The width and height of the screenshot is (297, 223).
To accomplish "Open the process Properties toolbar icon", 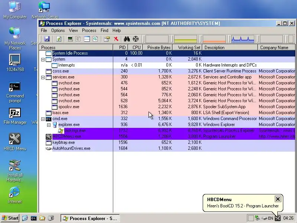I will point(107,39).
